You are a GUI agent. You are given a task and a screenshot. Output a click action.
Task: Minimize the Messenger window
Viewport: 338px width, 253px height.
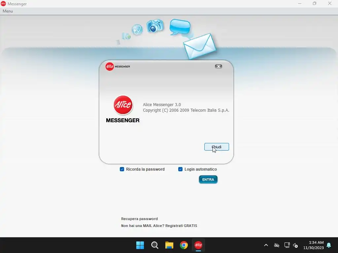300,4
